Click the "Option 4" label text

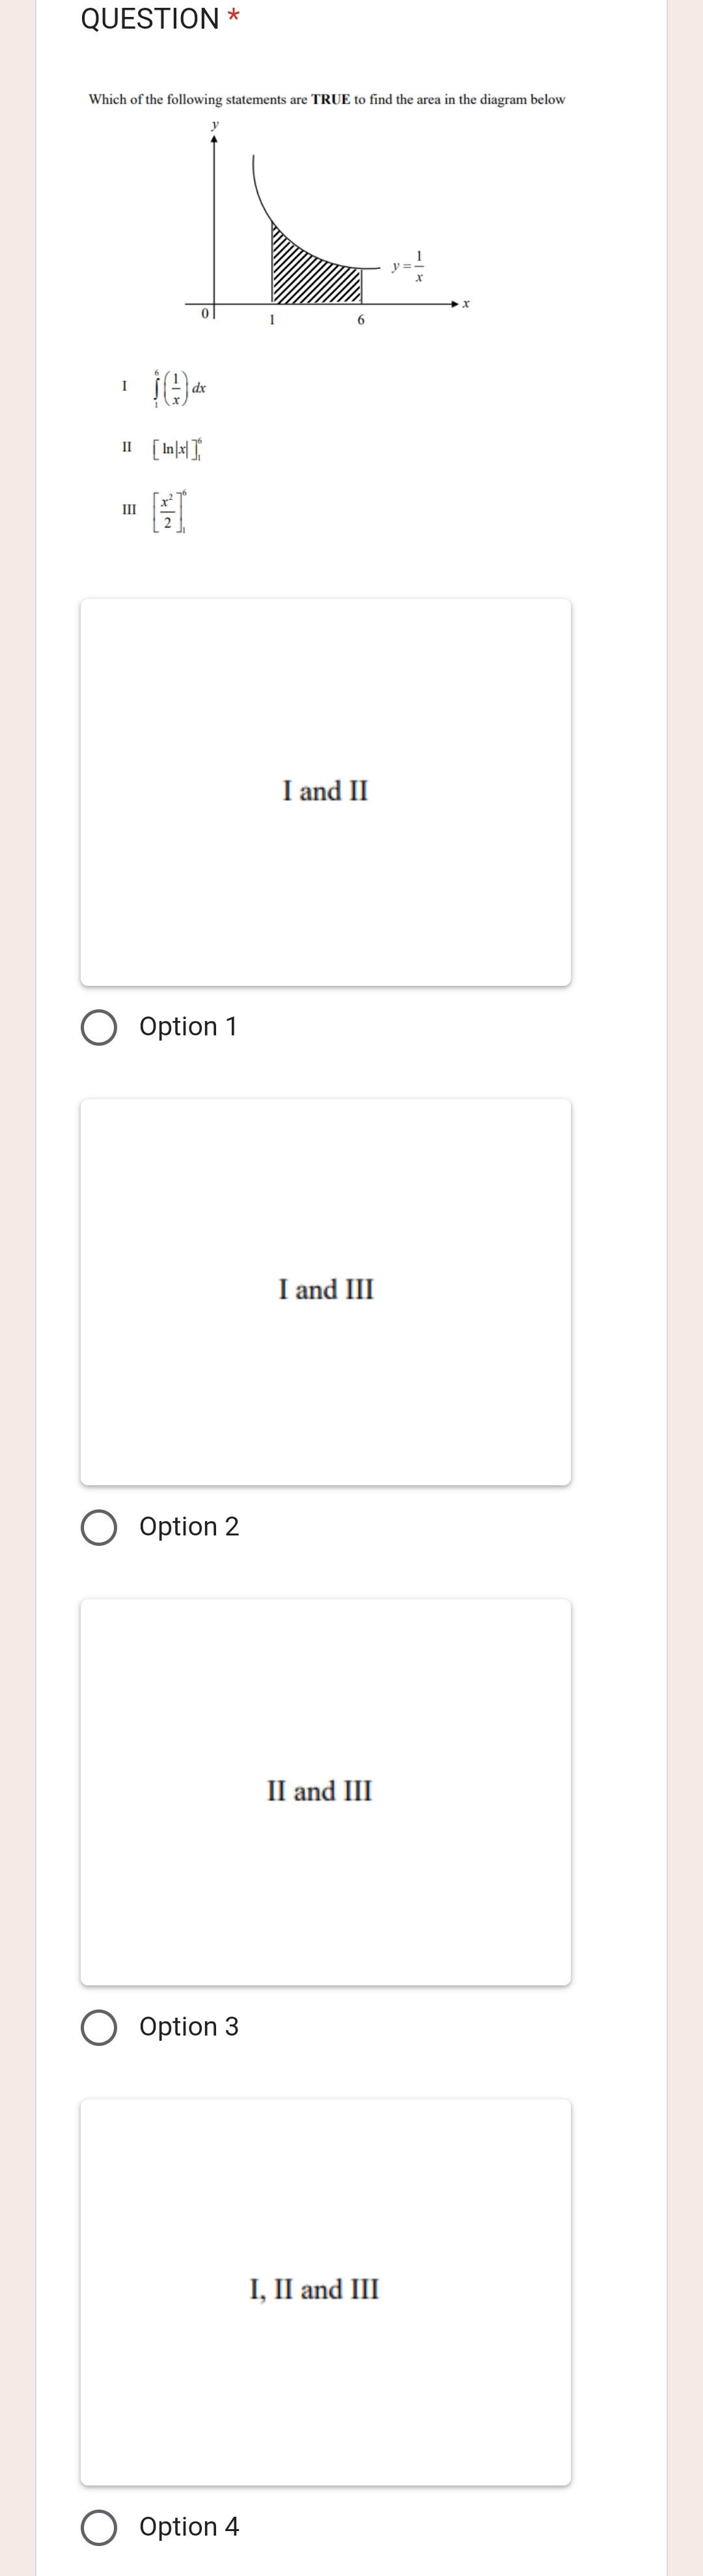189,2527
